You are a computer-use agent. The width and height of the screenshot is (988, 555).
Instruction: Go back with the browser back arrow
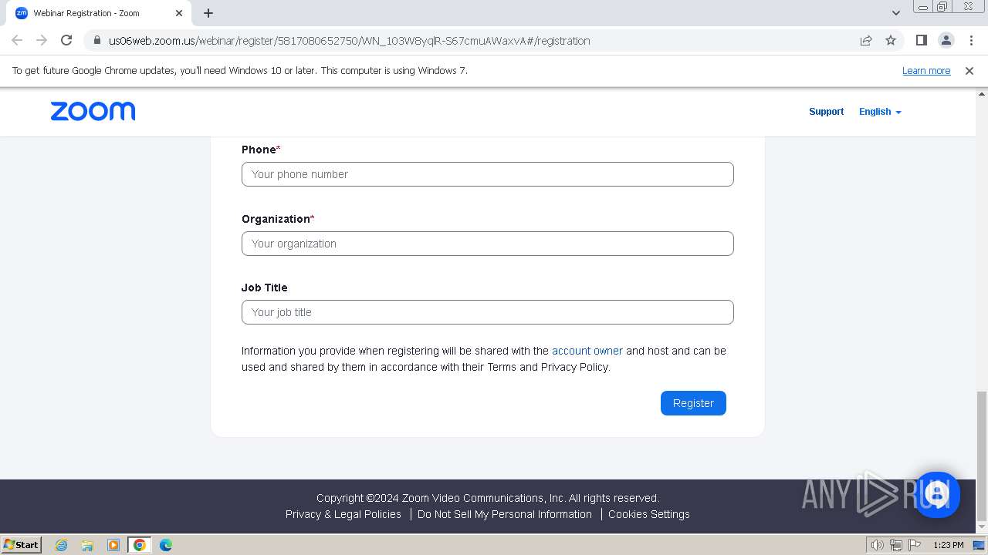pos(17,40)
